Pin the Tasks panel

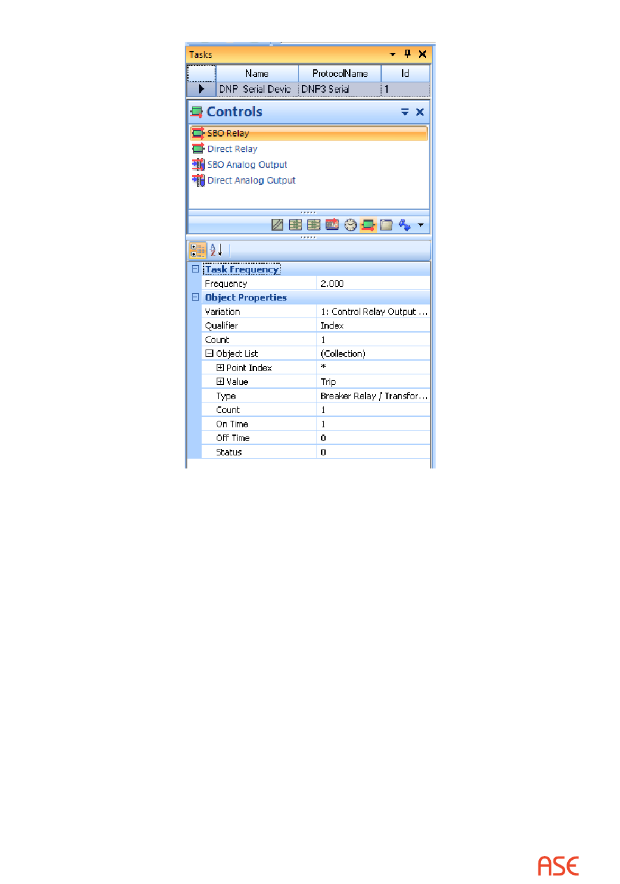point(407,54)
